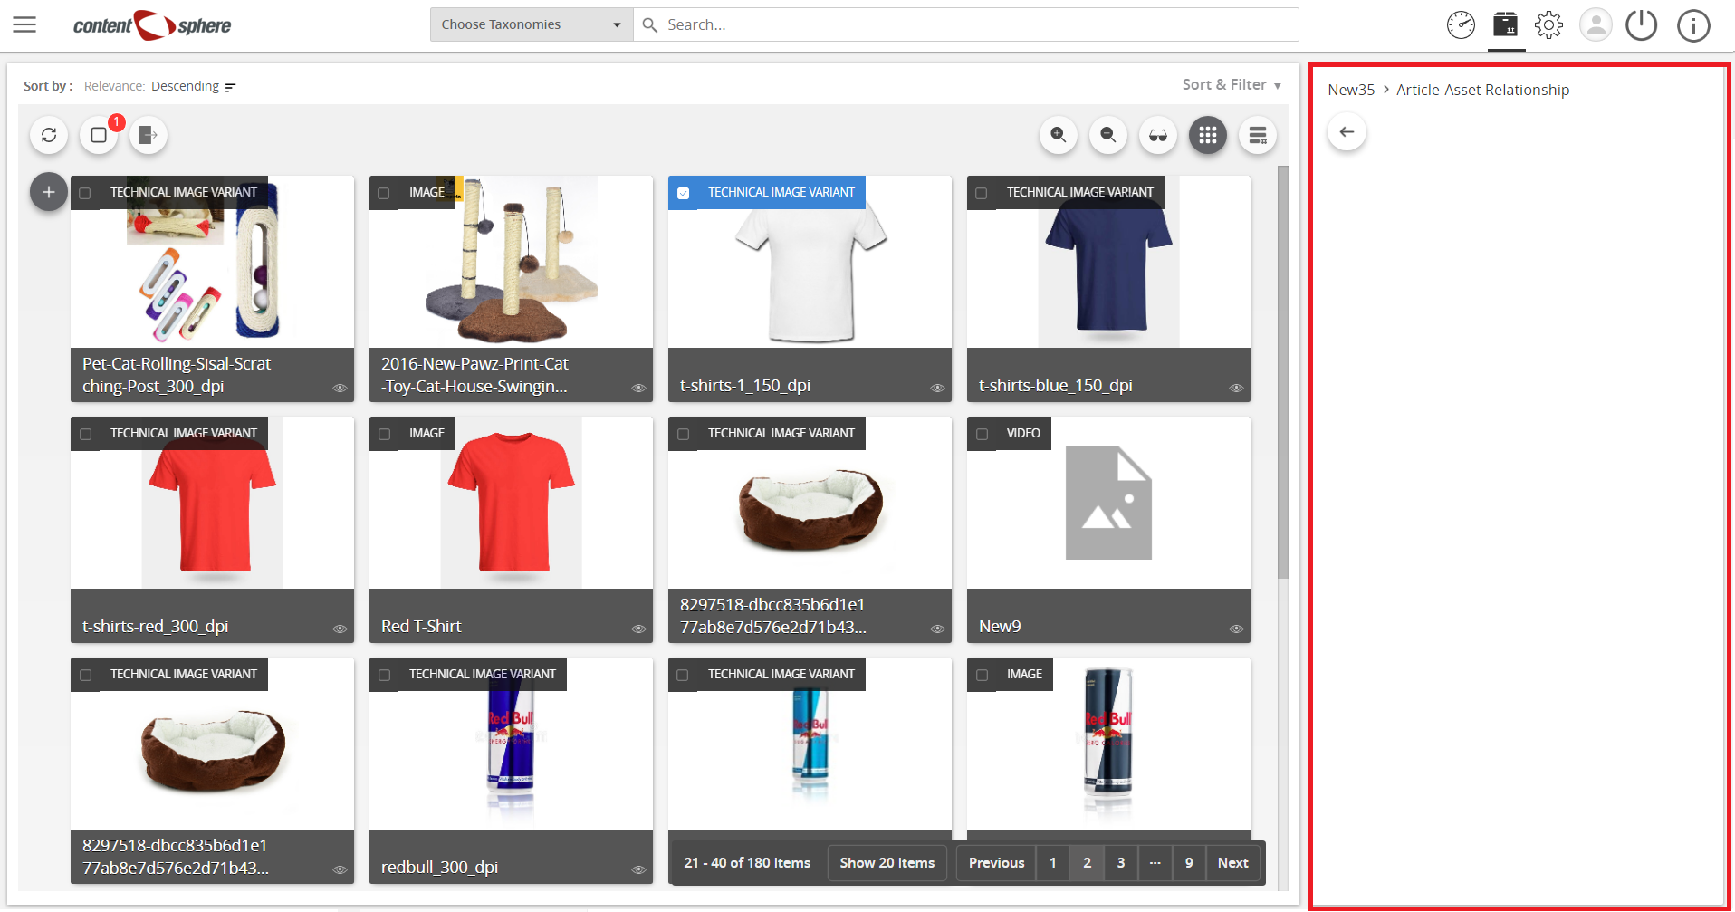Toggle eye icon on t-shirts-blue_150_dpi

click(1236, 388)
